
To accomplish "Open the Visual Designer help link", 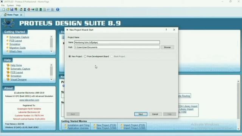I will [x=19, y=79].
